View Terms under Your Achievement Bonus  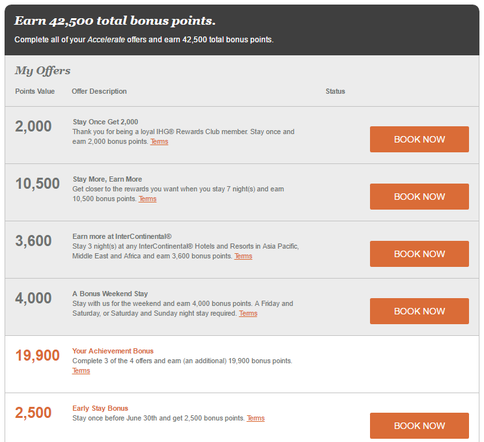point(81,371)
